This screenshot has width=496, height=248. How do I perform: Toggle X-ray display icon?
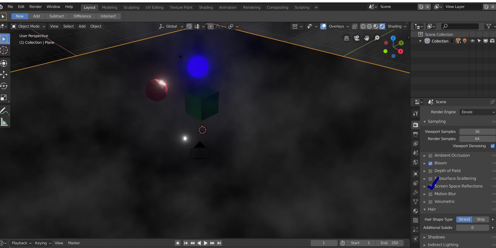[355, 26]
